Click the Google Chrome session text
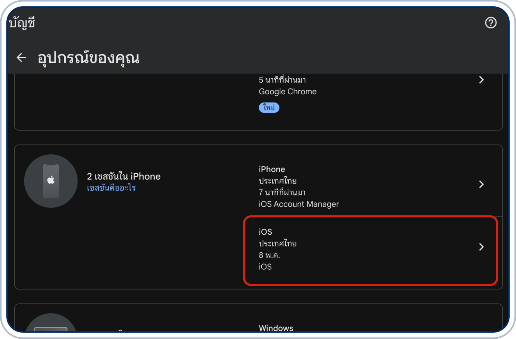The width and height of the screenshot is (516, 339). coord(288,92)
